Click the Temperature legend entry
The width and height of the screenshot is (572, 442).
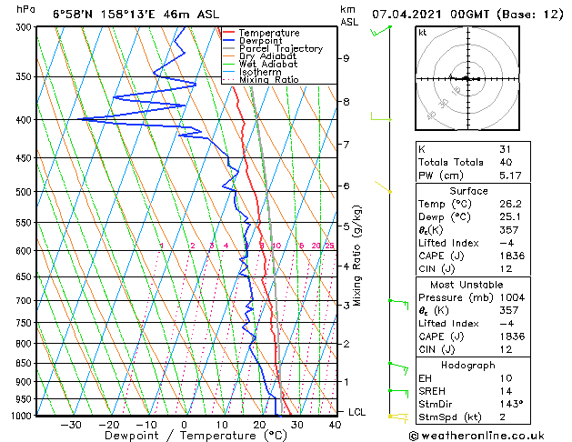(x=269, y=33)
